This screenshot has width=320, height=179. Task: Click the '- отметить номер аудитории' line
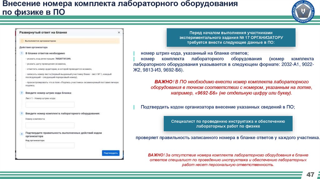tap(58, 69)
